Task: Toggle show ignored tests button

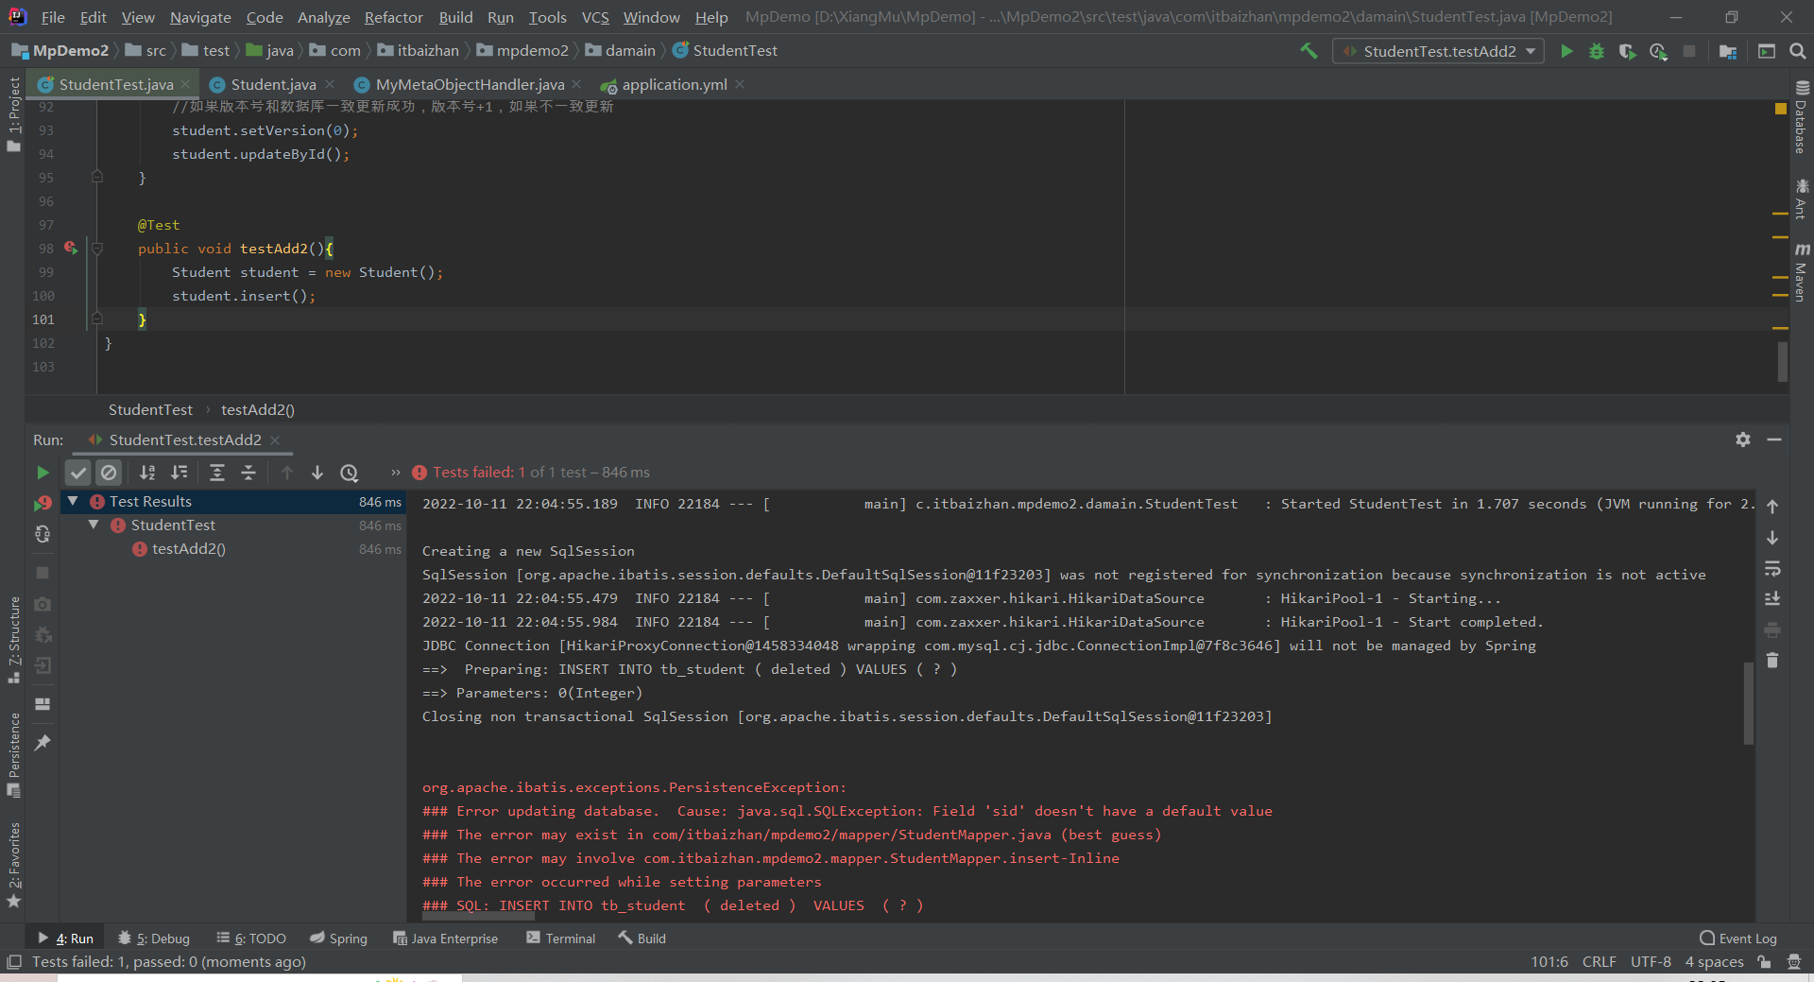Action: (x=109, y=473)
